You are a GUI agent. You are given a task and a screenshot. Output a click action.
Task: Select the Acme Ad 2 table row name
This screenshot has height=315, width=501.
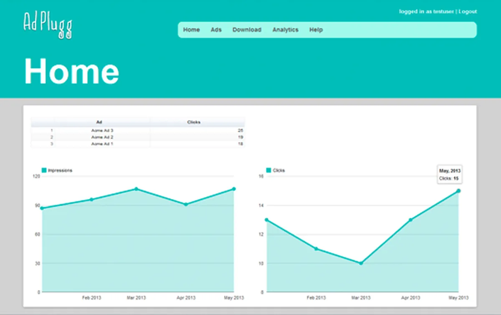102,137
